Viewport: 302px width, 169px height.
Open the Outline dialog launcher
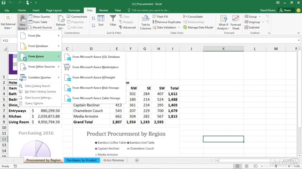click(x=269, y=33)
